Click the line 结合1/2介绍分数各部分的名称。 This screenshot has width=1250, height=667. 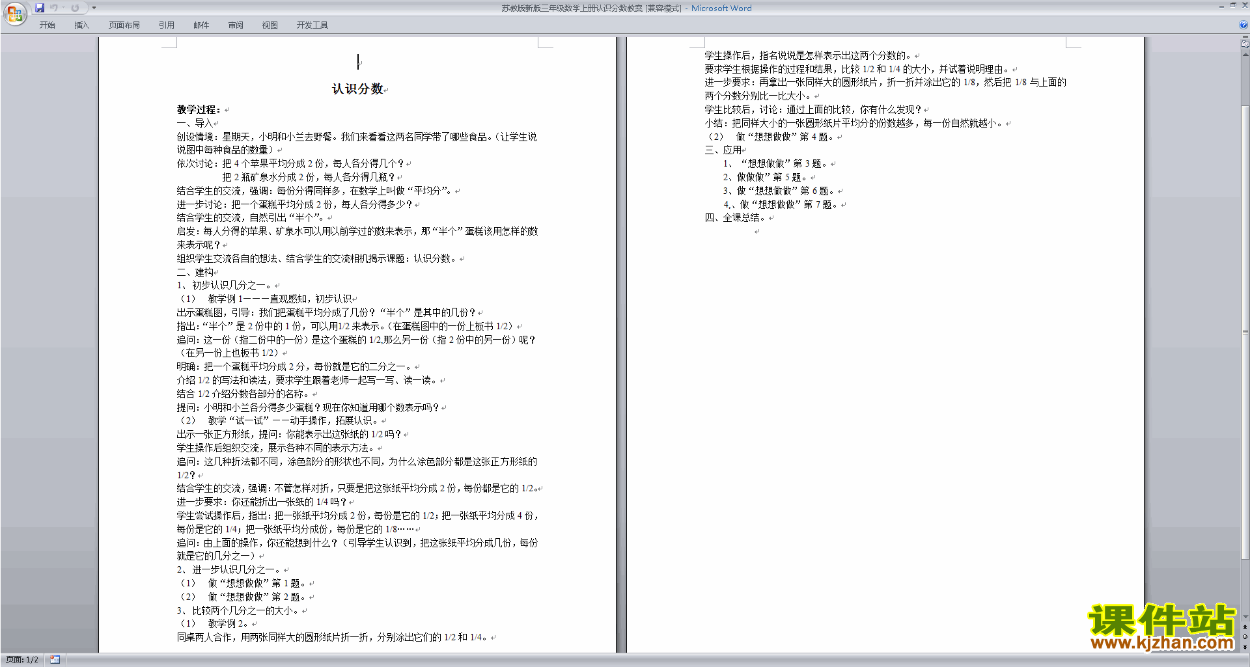pos(244,394)
